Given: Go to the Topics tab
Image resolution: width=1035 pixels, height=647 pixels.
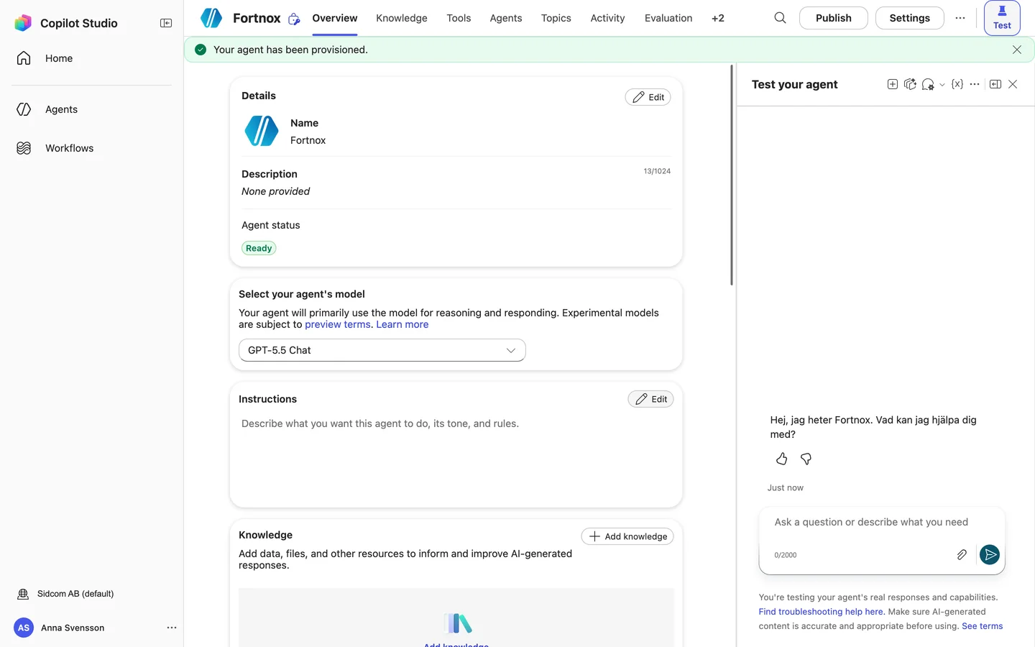Looking at the screenshot, I should tap(556, 18).
